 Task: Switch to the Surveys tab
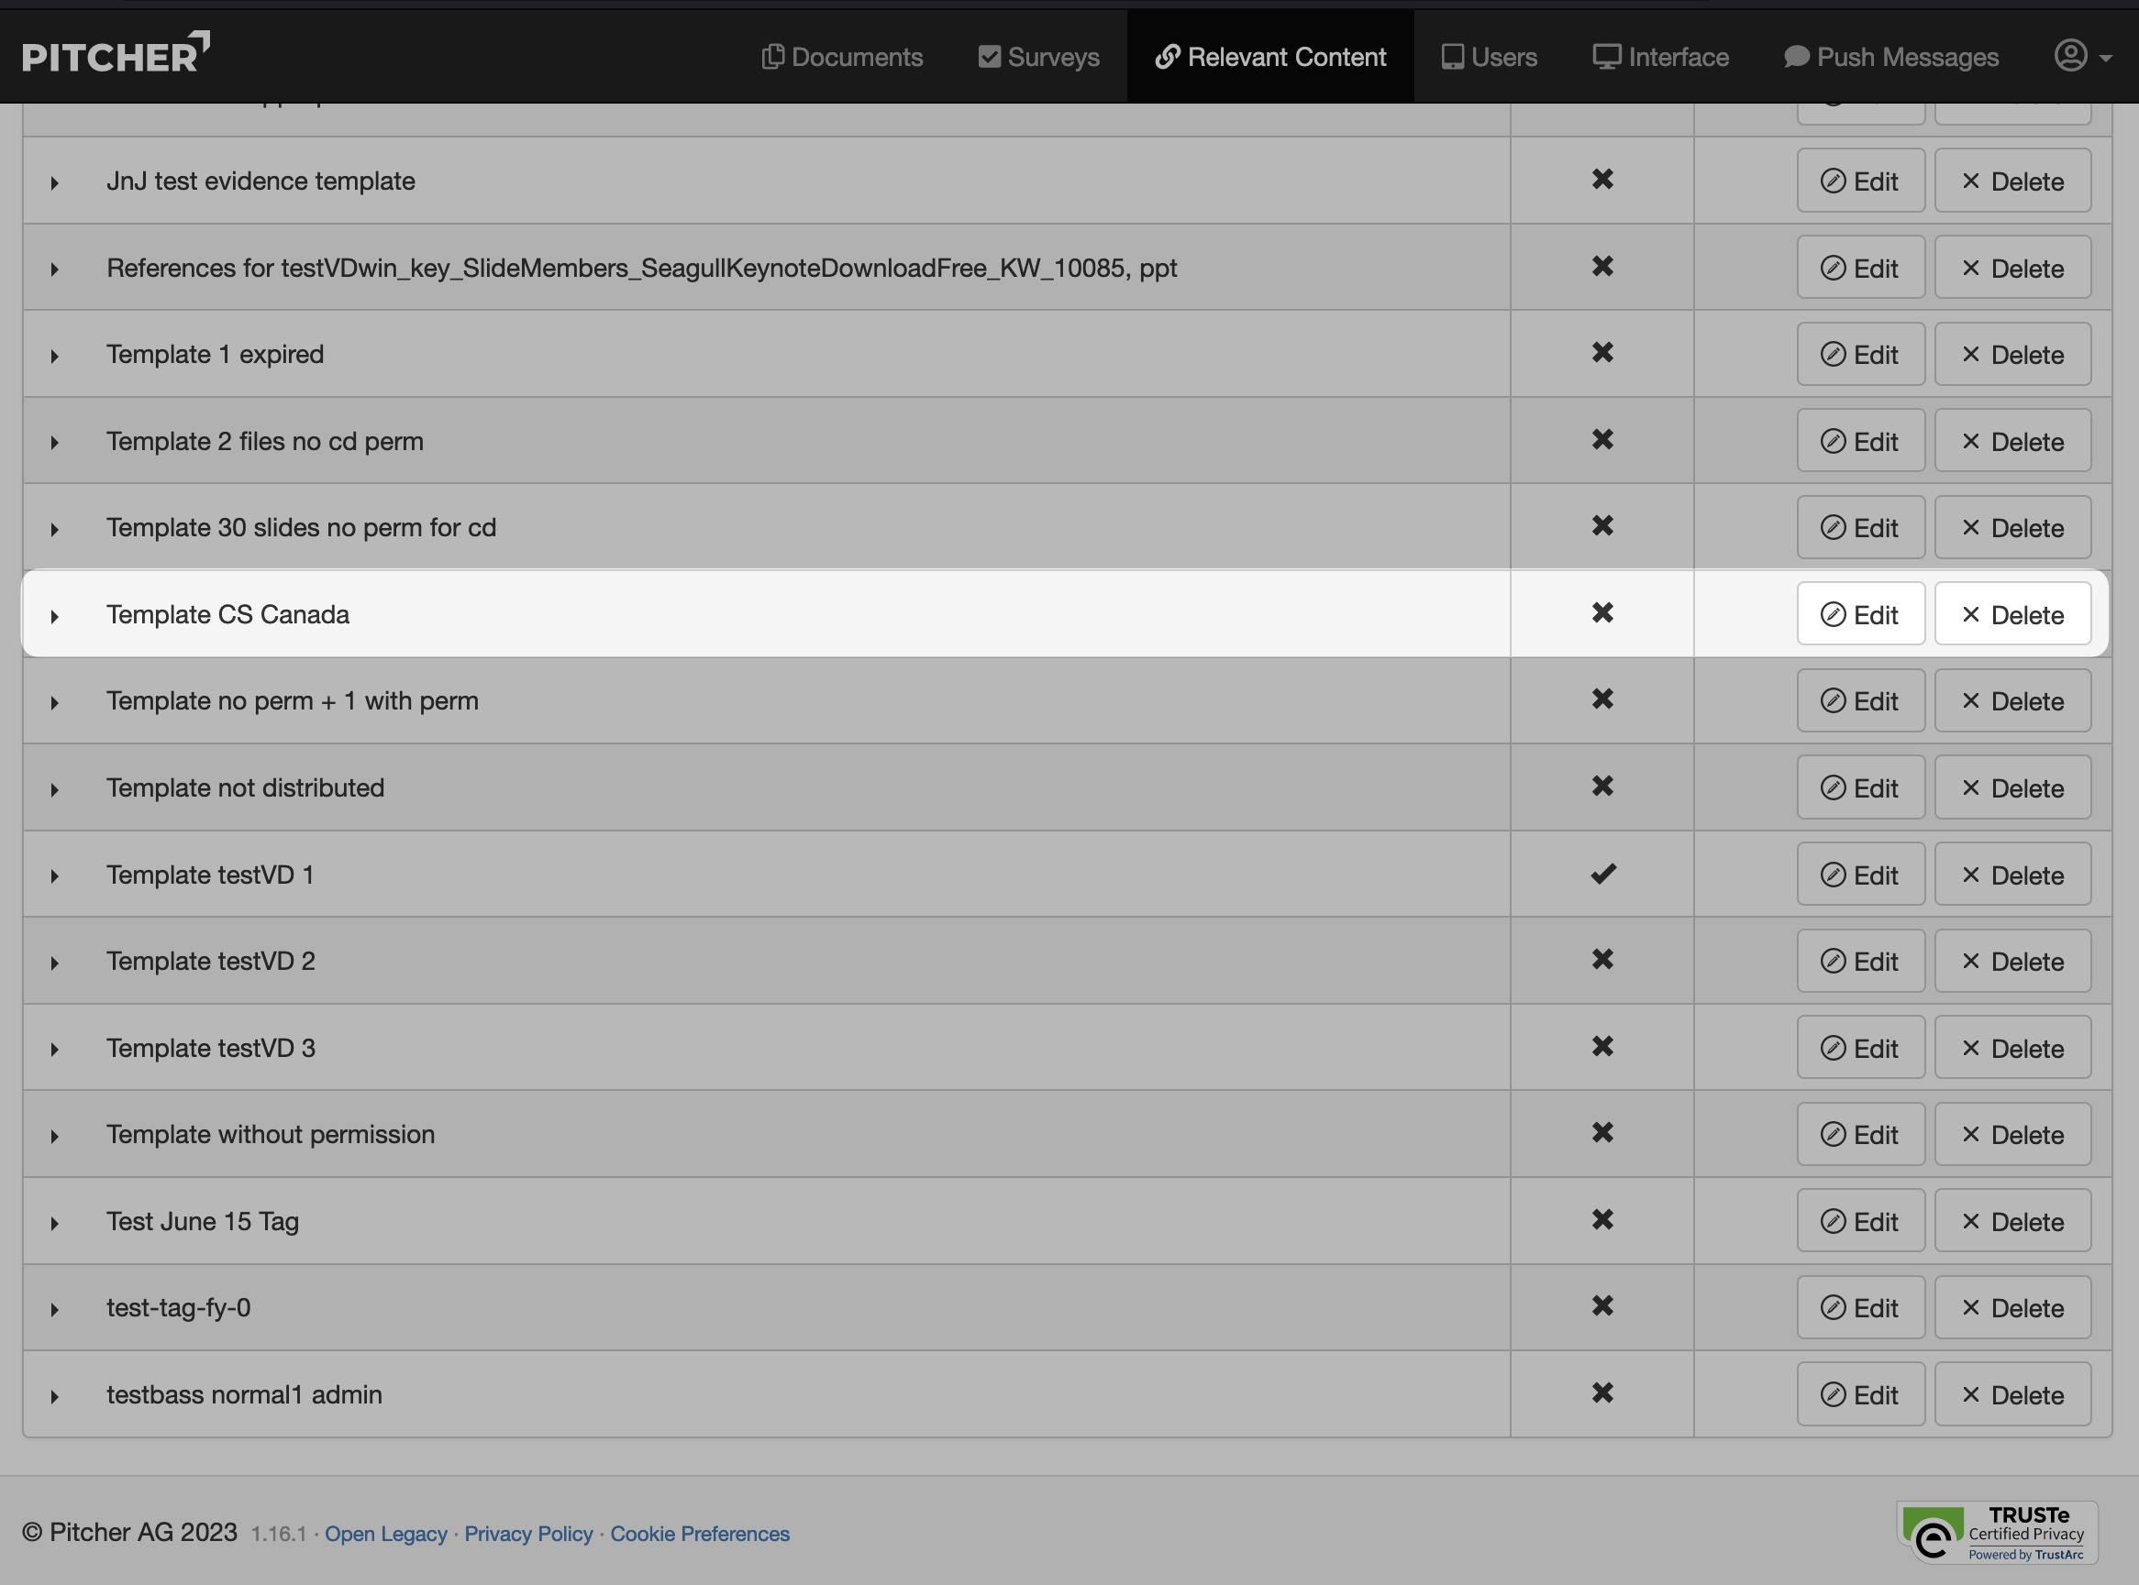tap(1039, 57)
